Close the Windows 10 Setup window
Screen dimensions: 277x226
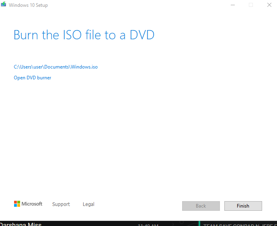269,5
